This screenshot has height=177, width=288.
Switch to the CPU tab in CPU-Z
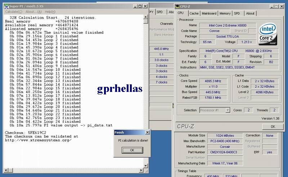181,13
